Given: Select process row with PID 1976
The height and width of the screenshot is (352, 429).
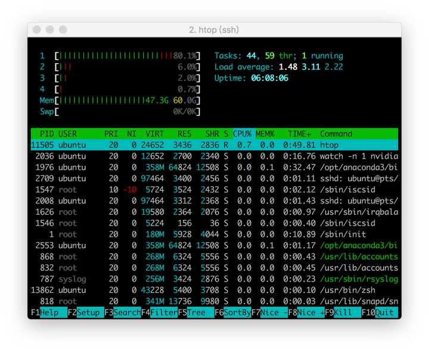Looking at the screenshot, I should (x=214, y=167).
